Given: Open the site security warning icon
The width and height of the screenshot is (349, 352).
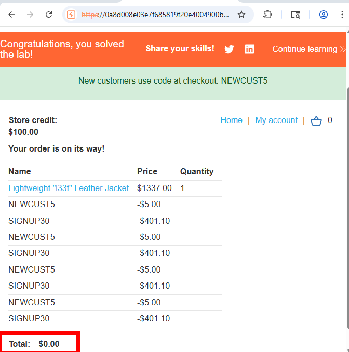Looking at the screenshot, I should click(71, 15).
